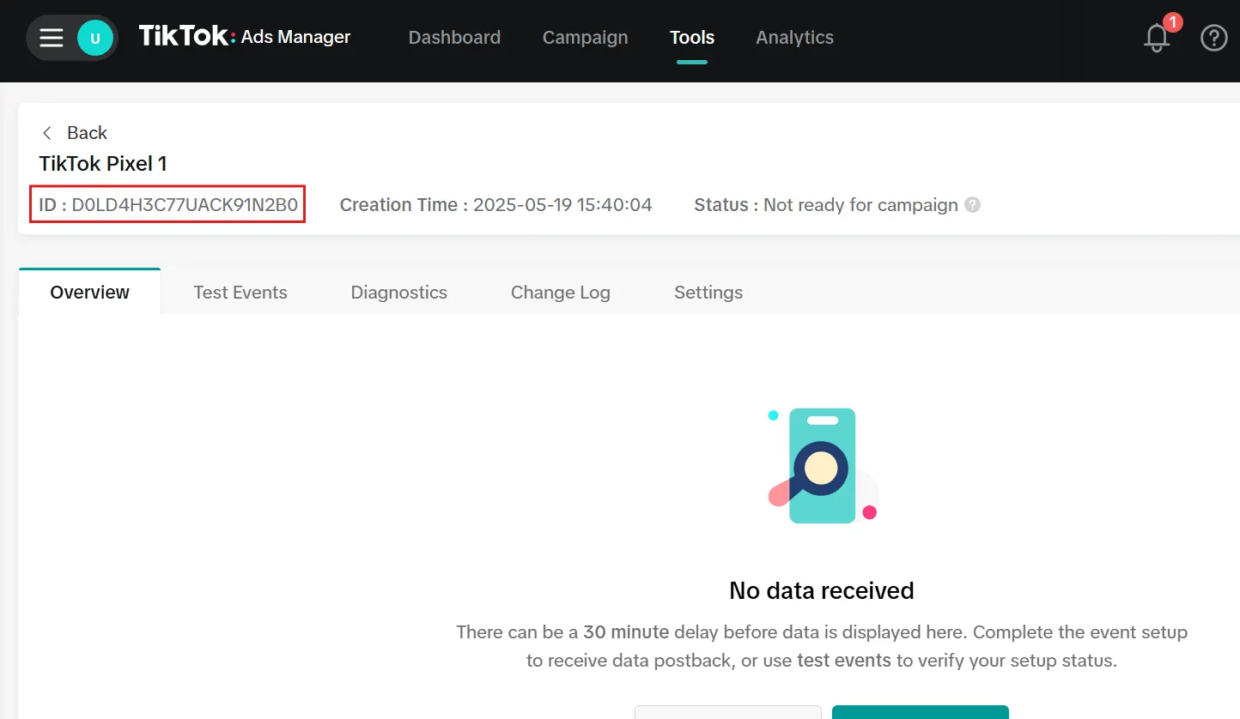Click the 'Not ready for campaign' status
This screenshot has width=1240, height=719.
click(860, 205)
